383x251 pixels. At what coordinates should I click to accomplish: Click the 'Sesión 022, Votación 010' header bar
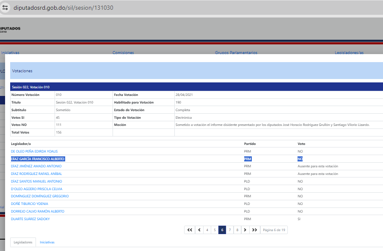(196, 87)
